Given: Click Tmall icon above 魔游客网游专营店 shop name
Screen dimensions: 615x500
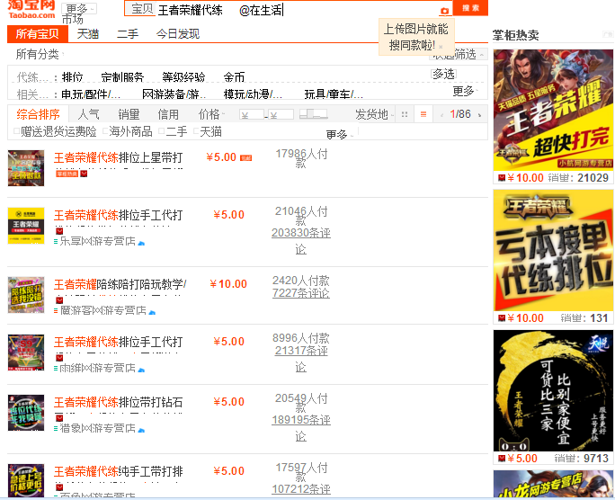Looking at the screenshot, I should [x=59, y=300].
